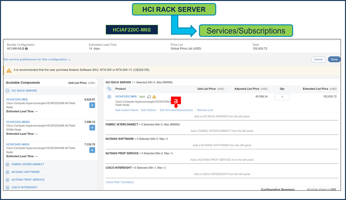Collapse the HCI RACK SERVER component group

tap(8, 91)
